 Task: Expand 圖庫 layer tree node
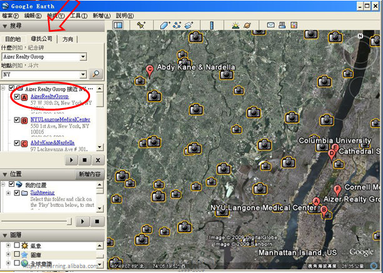click(x=8, y=254)
